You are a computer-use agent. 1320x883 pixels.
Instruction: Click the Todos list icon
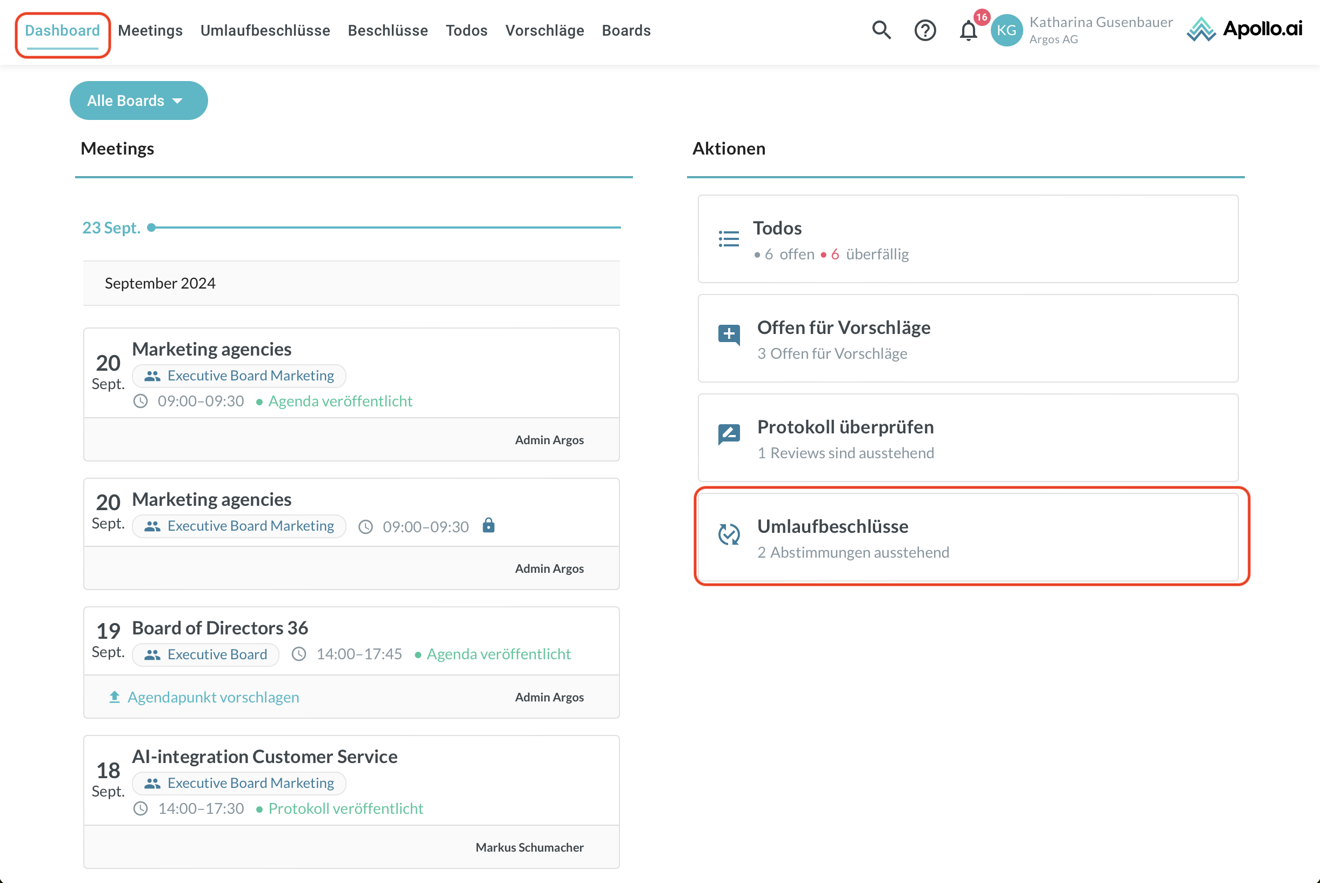[729, 239]
